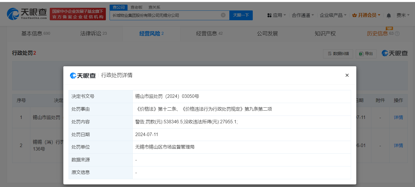
Task: Select the 查关系 navigation tab
Action: tap(154, 7)
